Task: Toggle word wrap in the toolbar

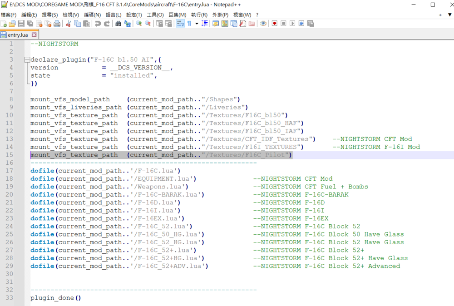Action: (180, 24)
